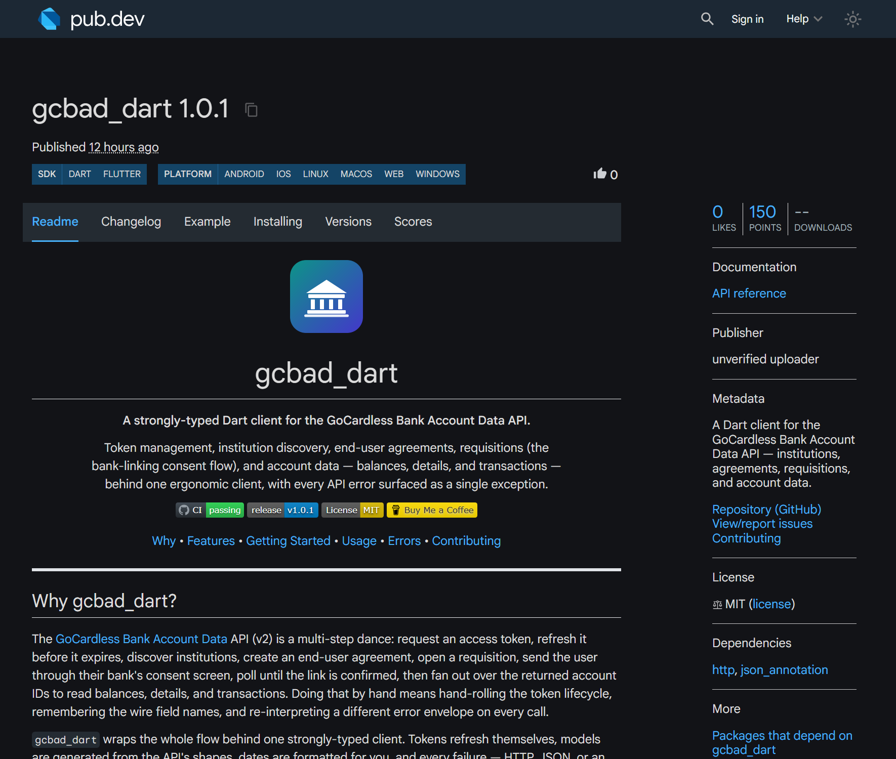The image size is (896, 759).
Task: Jump to the Why section link
Action: coord(164,541)
